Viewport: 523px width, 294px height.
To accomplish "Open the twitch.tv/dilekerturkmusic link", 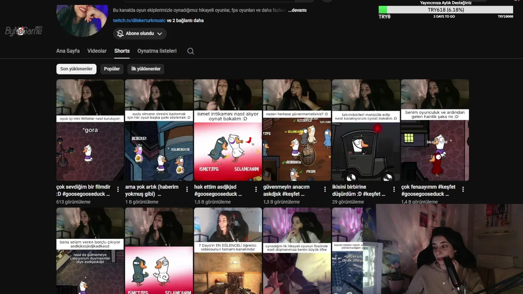I will point(139,20).
